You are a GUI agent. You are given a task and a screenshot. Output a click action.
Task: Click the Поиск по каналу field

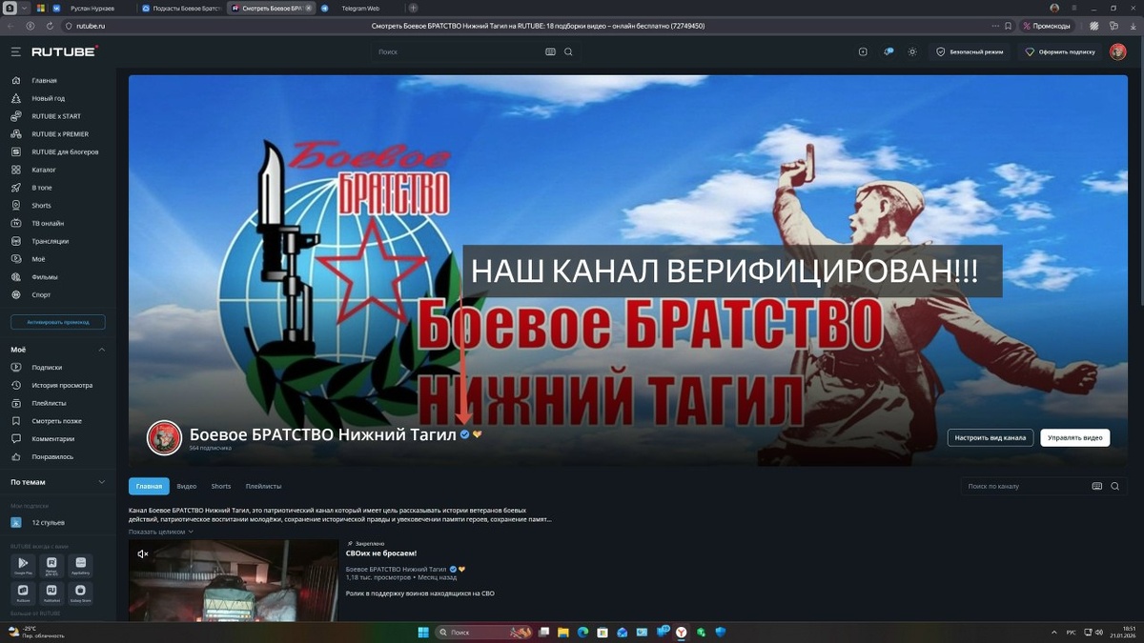pyautogui.click(x=1025, y=486)
